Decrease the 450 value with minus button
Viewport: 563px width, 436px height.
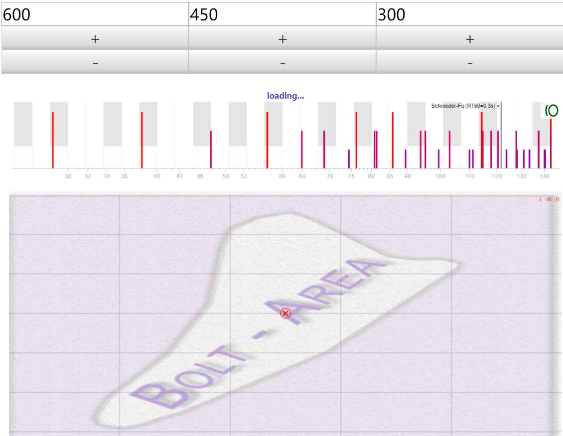(282, 63)
